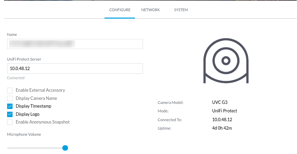Click the 4d 0h 42m uptime value
The image size is (297, 154).
pyautogui.click(x=222, y=128)
